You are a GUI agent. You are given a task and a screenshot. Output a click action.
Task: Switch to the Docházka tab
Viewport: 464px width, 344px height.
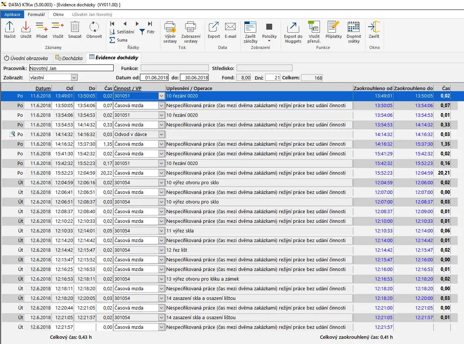(69, 58)
